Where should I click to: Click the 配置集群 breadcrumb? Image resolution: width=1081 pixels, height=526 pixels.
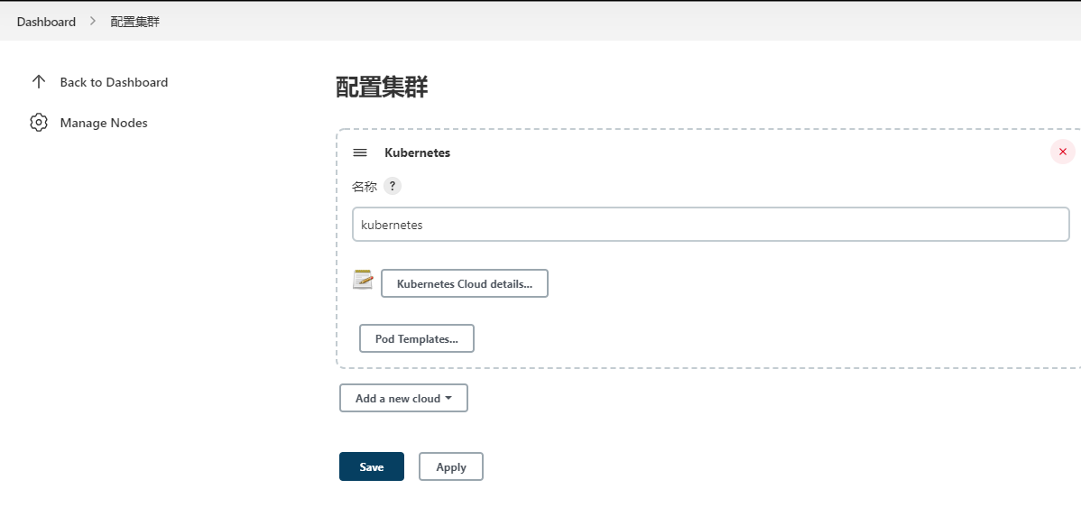click(135, 22)
